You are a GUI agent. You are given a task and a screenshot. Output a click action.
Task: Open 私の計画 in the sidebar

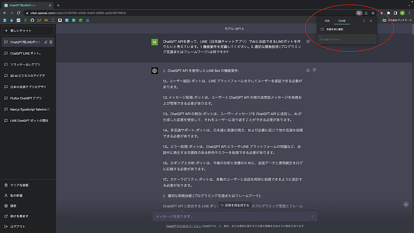click(28, 195)
